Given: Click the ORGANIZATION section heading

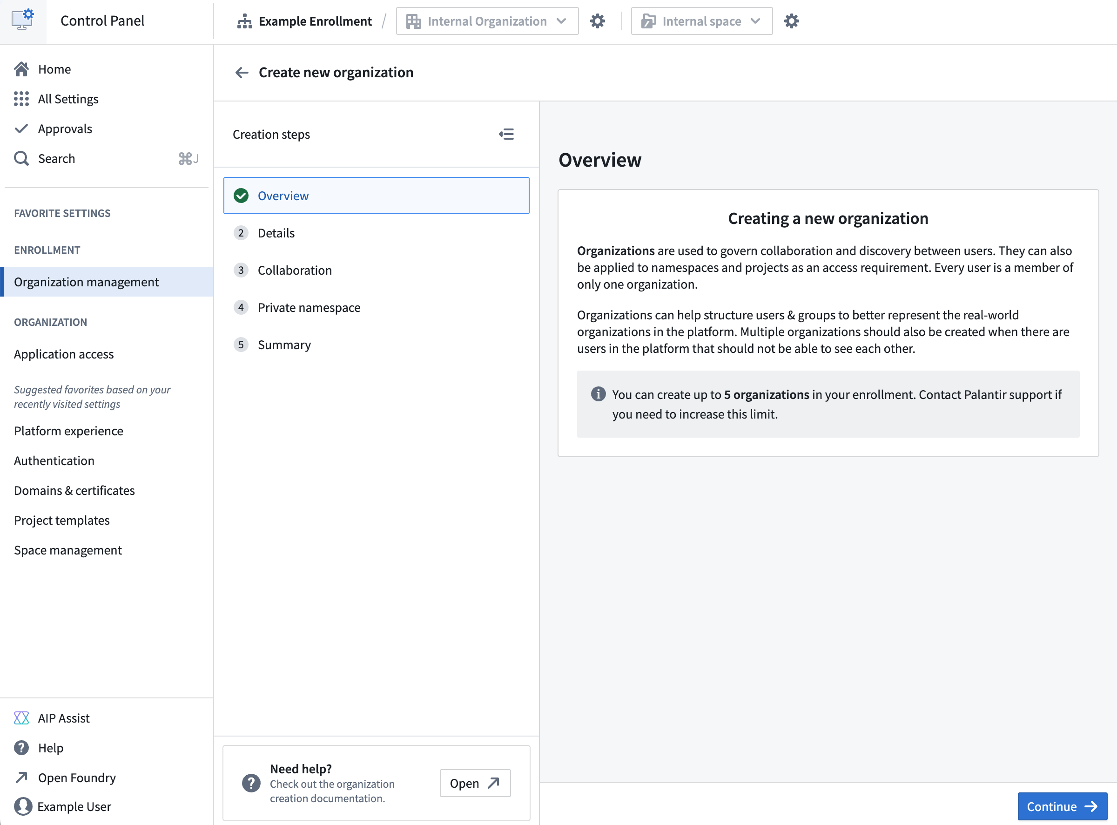Looking at the screenshot, I should (50, 322).
